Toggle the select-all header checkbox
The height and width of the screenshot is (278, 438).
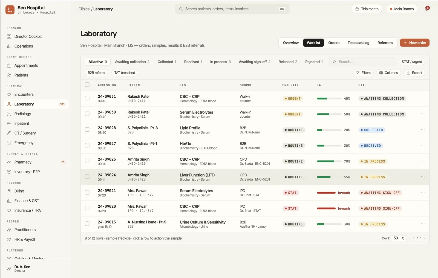[x=87, y=85]
